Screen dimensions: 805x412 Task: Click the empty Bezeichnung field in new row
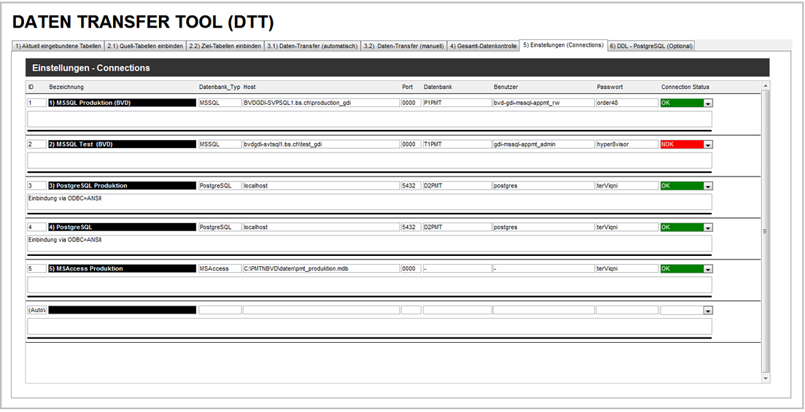[x=122, y=310]
